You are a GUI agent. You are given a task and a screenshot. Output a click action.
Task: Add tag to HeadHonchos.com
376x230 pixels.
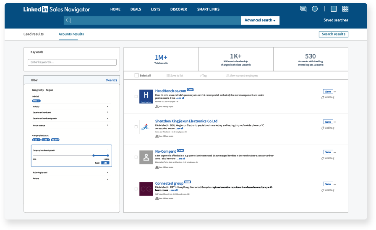[x=328, y=97]
